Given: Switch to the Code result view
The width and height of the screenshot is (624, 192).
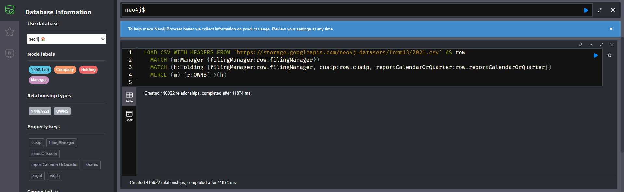Looking at the screenshot, I should 129,115.
